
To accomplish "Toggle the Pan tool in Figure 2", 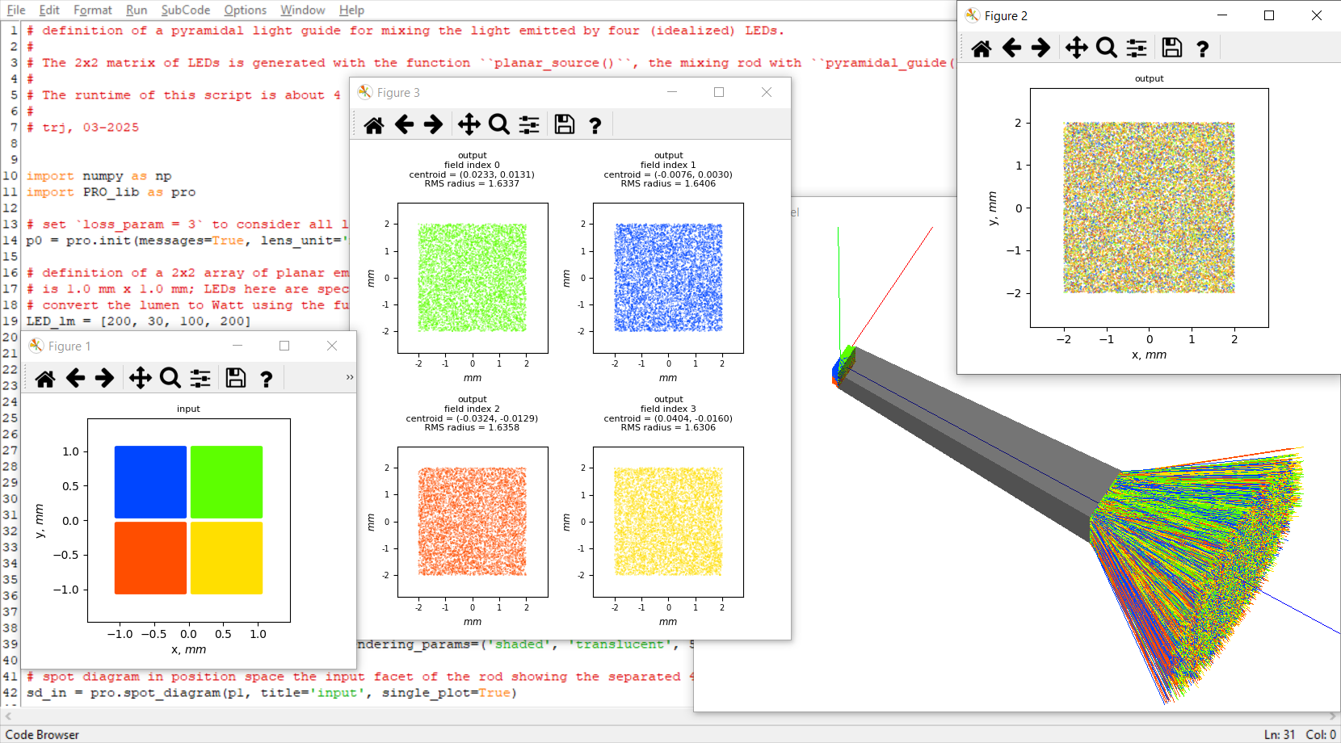I will 1076,48.
